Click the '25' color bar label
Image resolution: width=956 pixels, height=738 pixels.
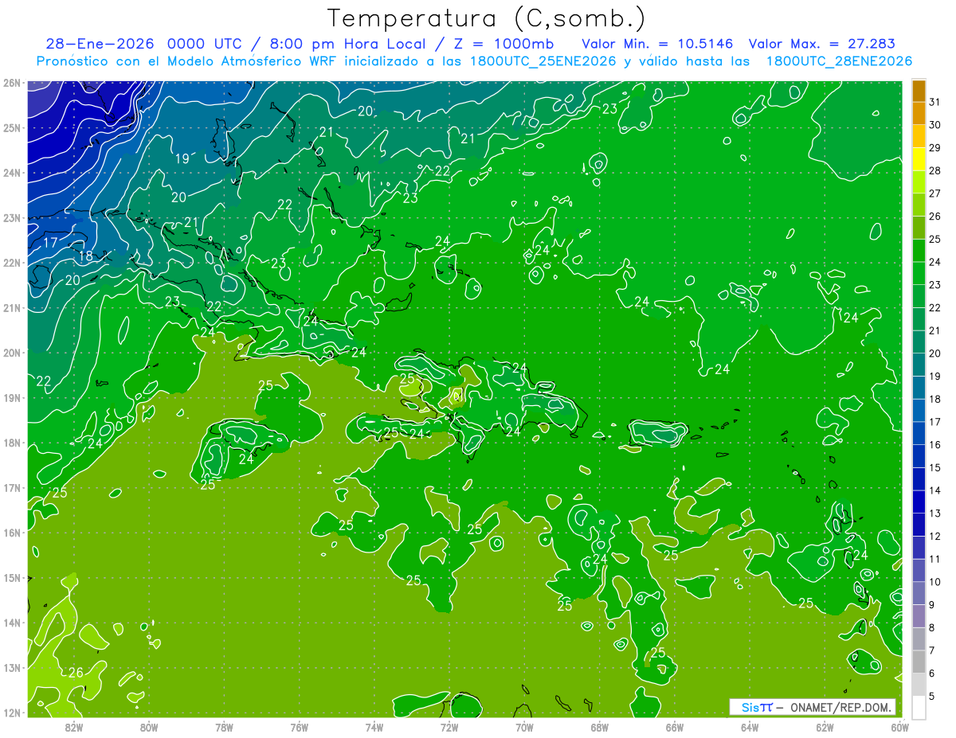(x=934, y=240)
